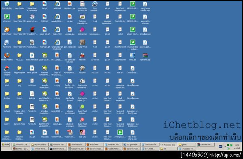Image resolution: width=243 pixels, height=159 pixels.
Task: Open the Song Post.txt file
Action: [120, 56]
